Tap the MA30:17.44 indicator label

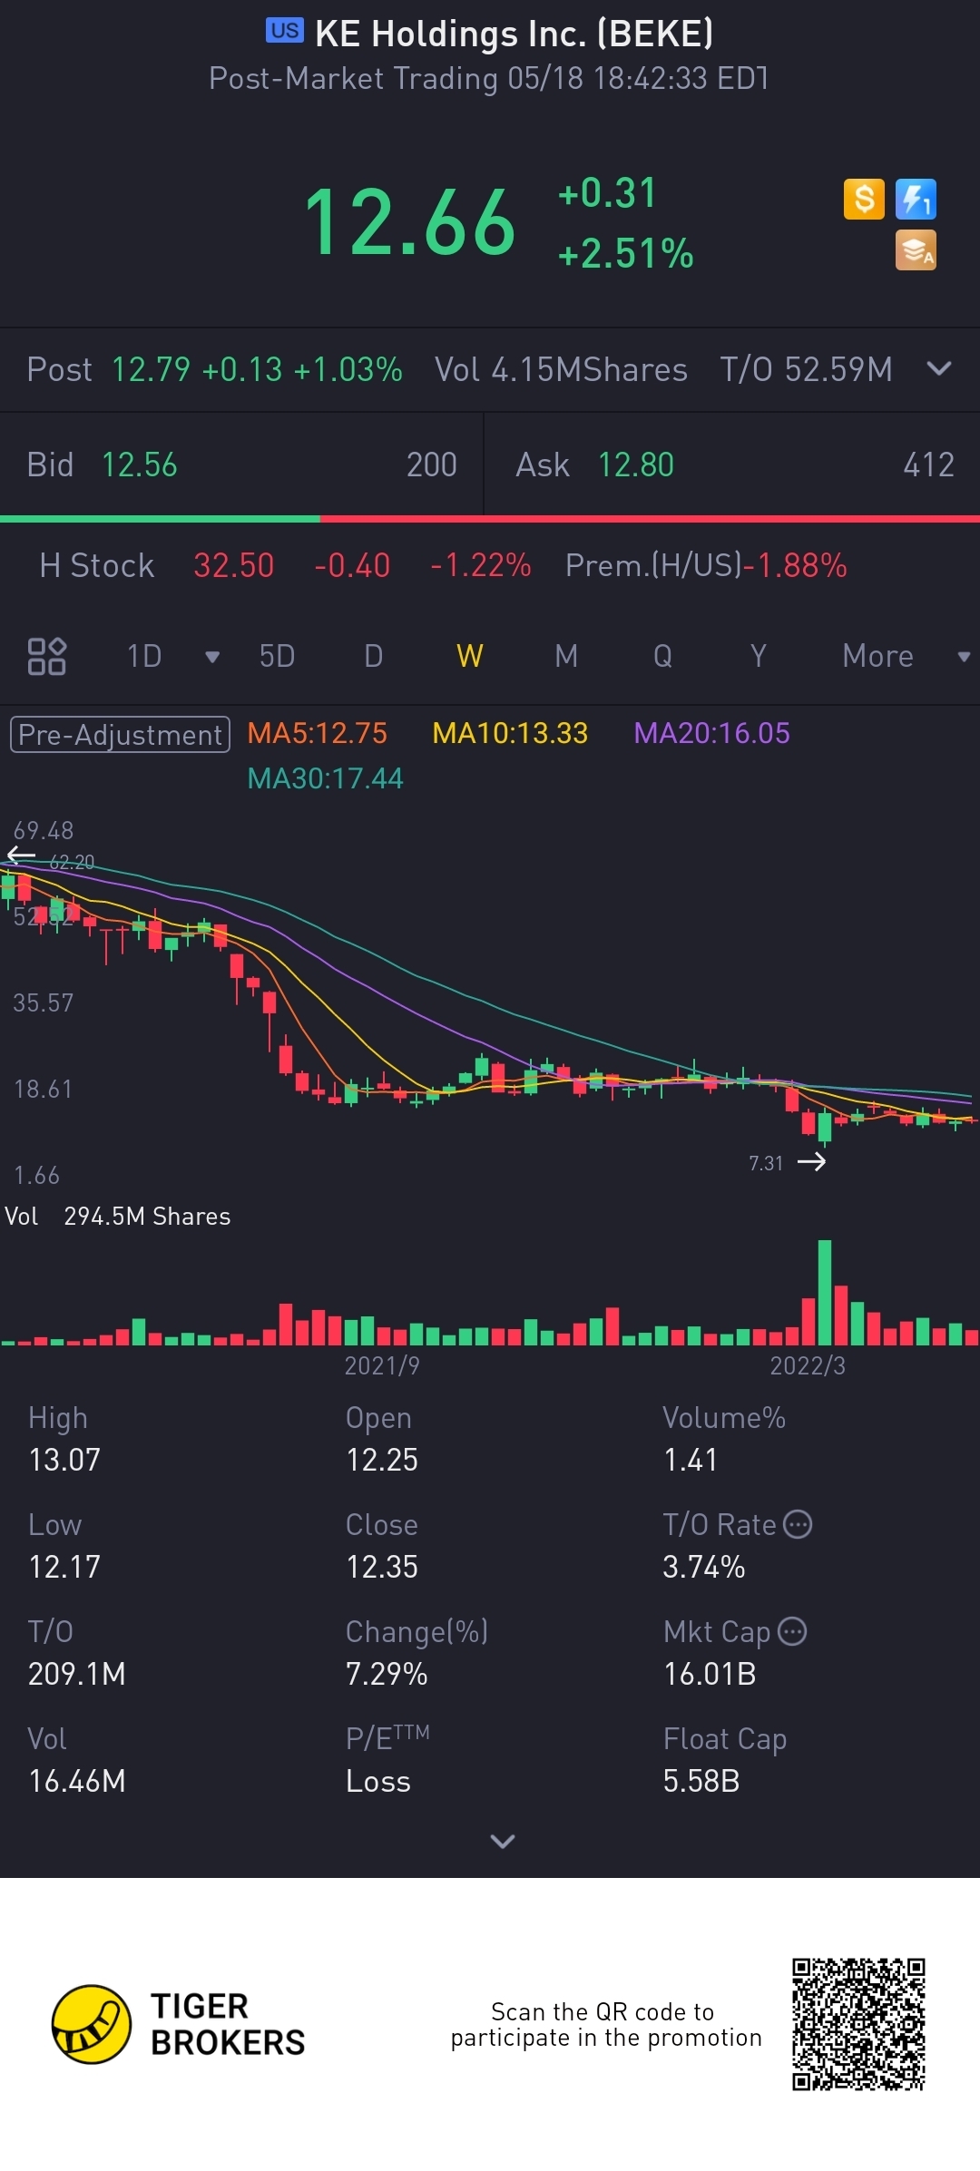[325, 778]
